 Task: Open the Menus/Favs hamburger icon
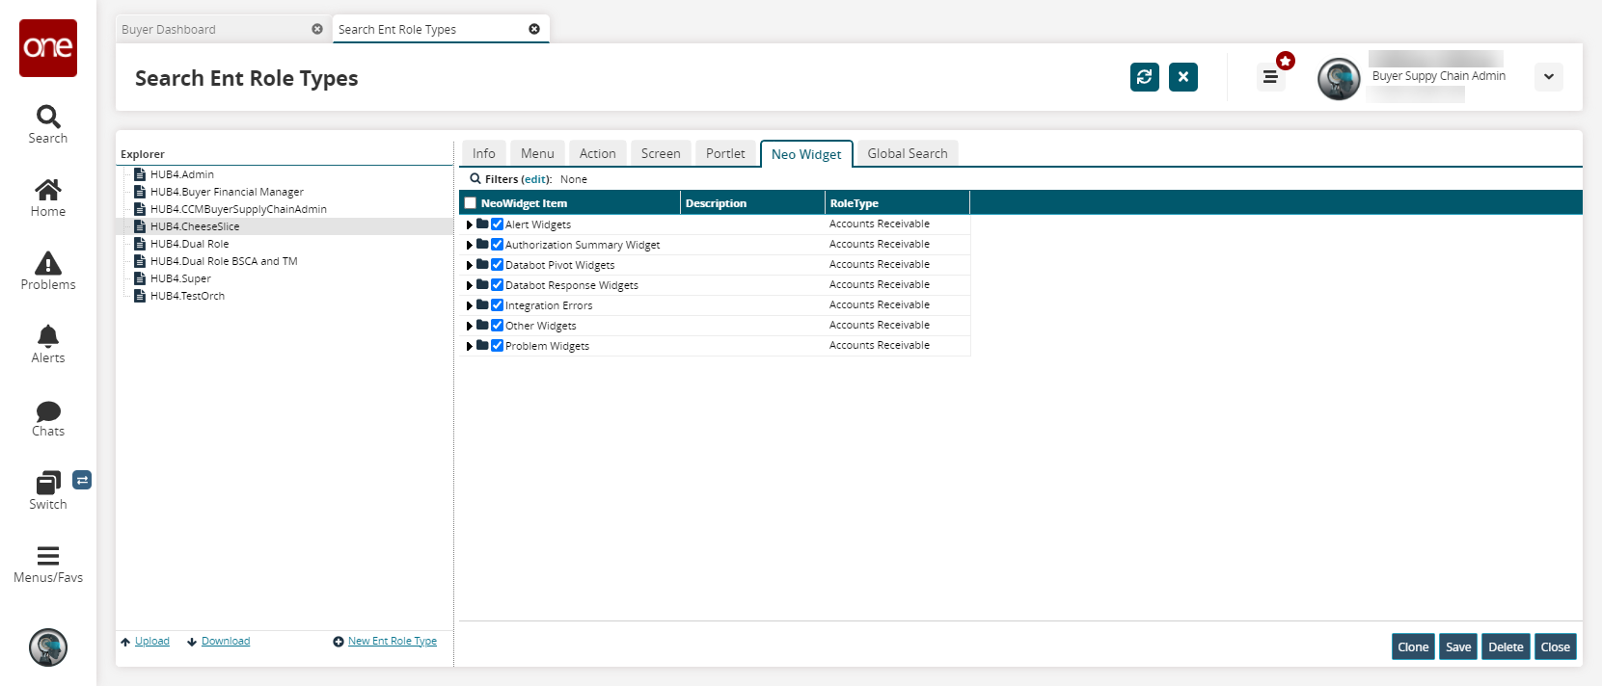(47, 556)
